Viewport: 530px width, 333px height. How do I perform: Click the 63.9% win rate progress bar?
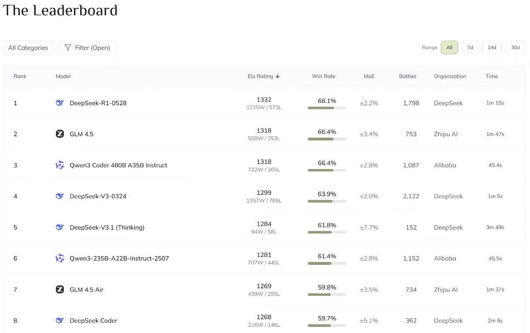(x=327, y=201)
